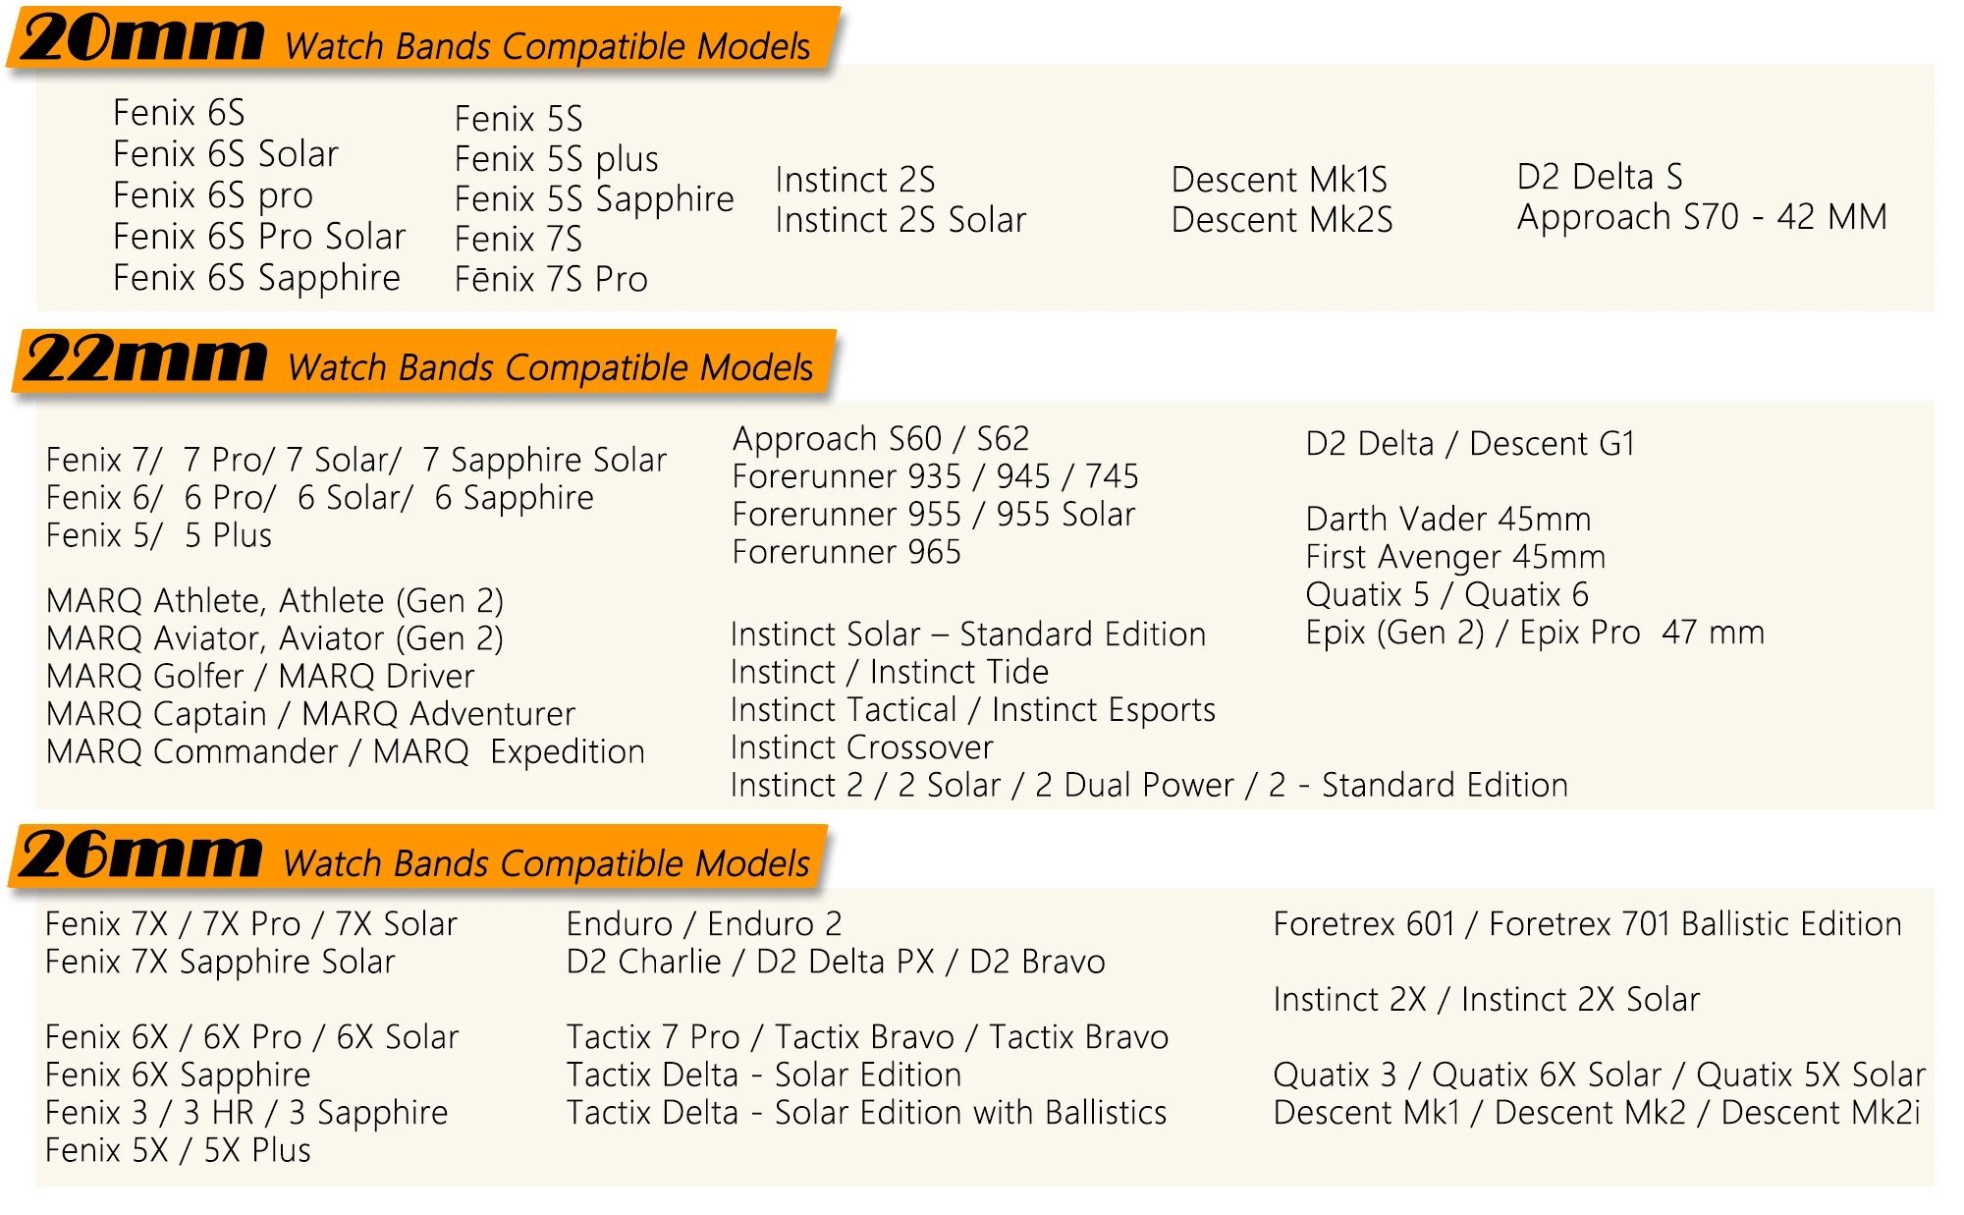The height and width of the screenshot is (1215, 1964).
Task: Click Tactix Delta - Solar Edition with Ballistics
Action: 866,1113
